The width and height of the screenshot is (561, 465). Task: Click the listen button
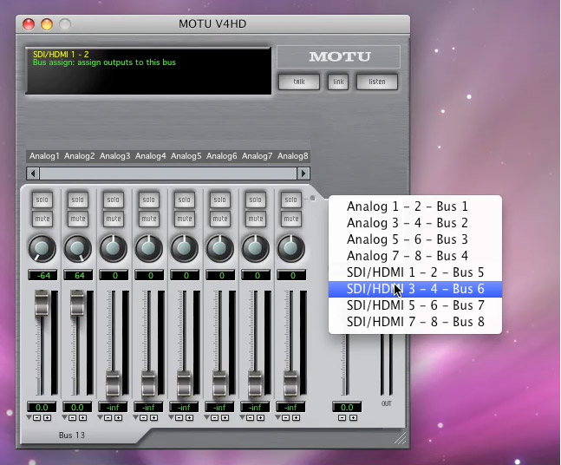tap(377, 82)
